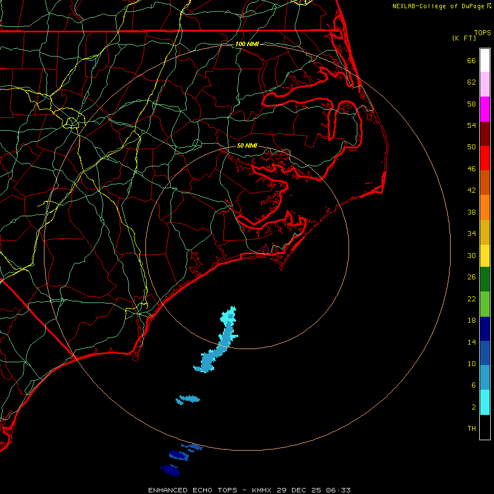Click the legend value '26'

[471, 277]
